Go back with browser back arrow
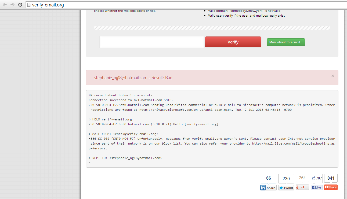This screenshot has width=347, height=199. [x=5, y=5]
